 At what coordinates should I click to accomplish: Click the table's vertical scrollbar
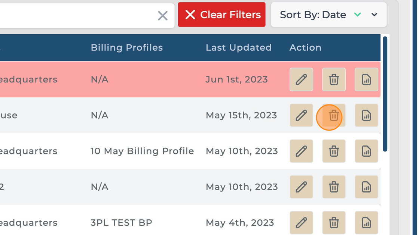(385, 94)
